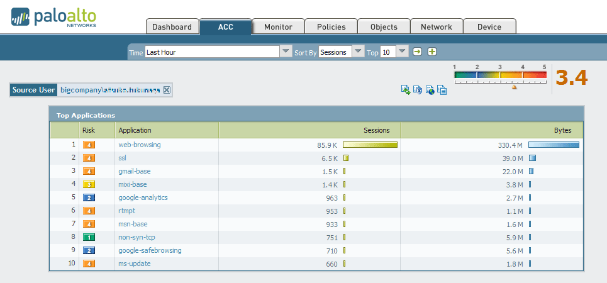The height and width of the screenshot is (283, 607).
Task: Open the web-browsing application link
Action: 140,145
